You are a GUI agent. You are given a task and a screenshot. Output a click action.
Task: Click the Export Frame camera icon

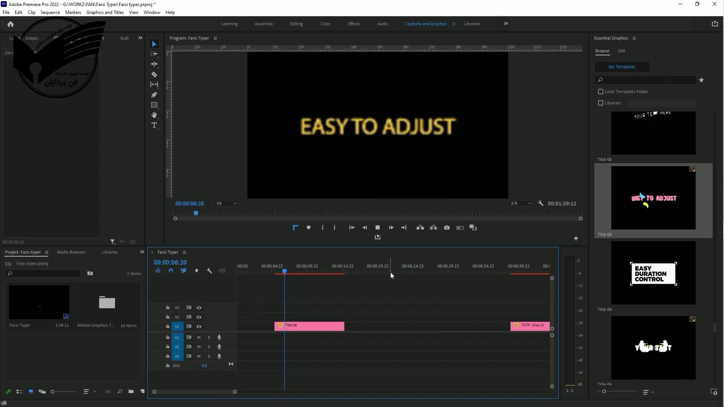pyautogui.click(x=447, y=228)
